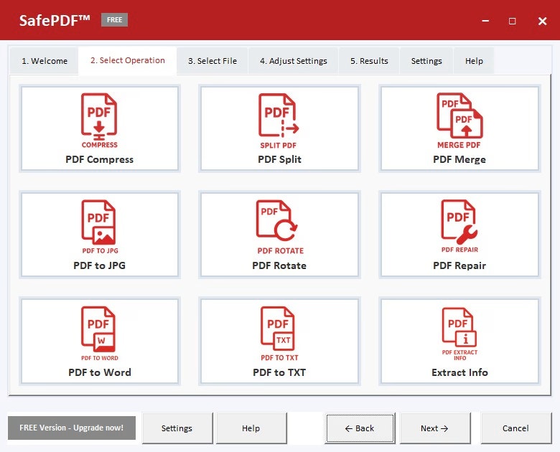Go to the 3. Select File tab

213,61
